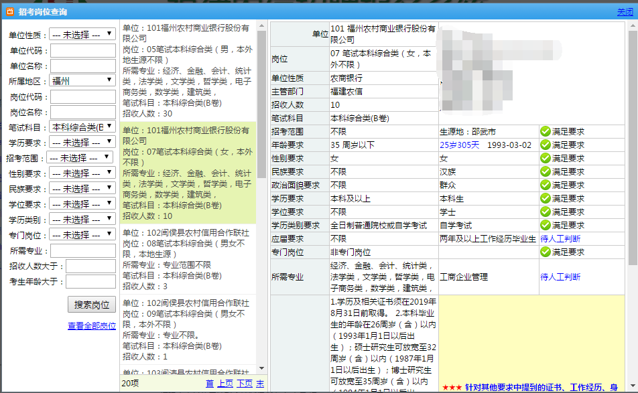This screenshot has width=638, height=393.
Task: Select position 05笔试本科综合类 in list
Action: [188, 71]
